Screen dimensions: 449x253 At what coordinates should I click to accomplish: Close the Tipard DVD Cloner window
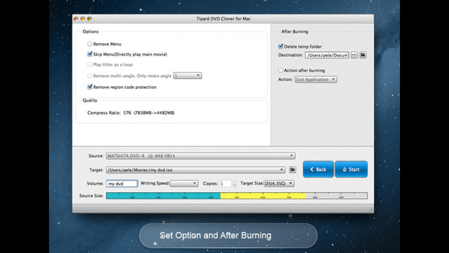tap(76, 19)
